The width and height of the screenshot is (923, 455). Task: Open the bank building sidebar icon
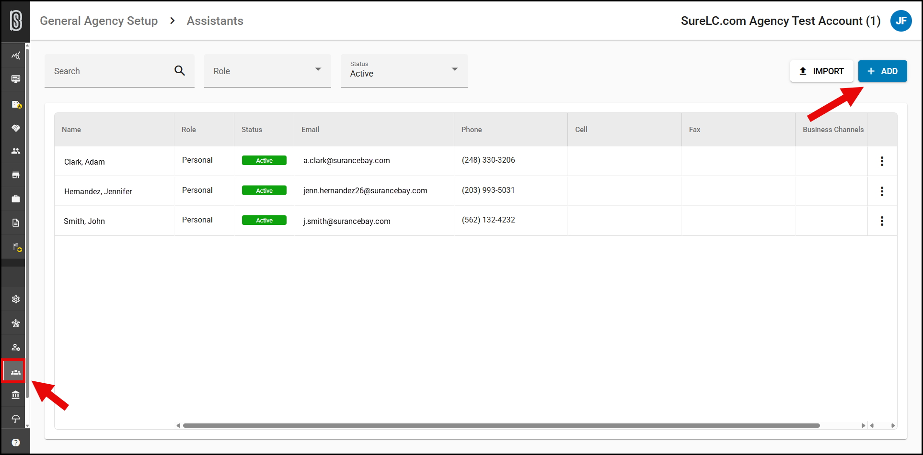pos(16,395)
